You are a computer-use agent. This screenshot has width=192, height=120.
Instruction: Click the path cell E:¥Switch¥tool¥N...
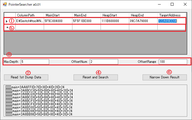pos(30,21)
